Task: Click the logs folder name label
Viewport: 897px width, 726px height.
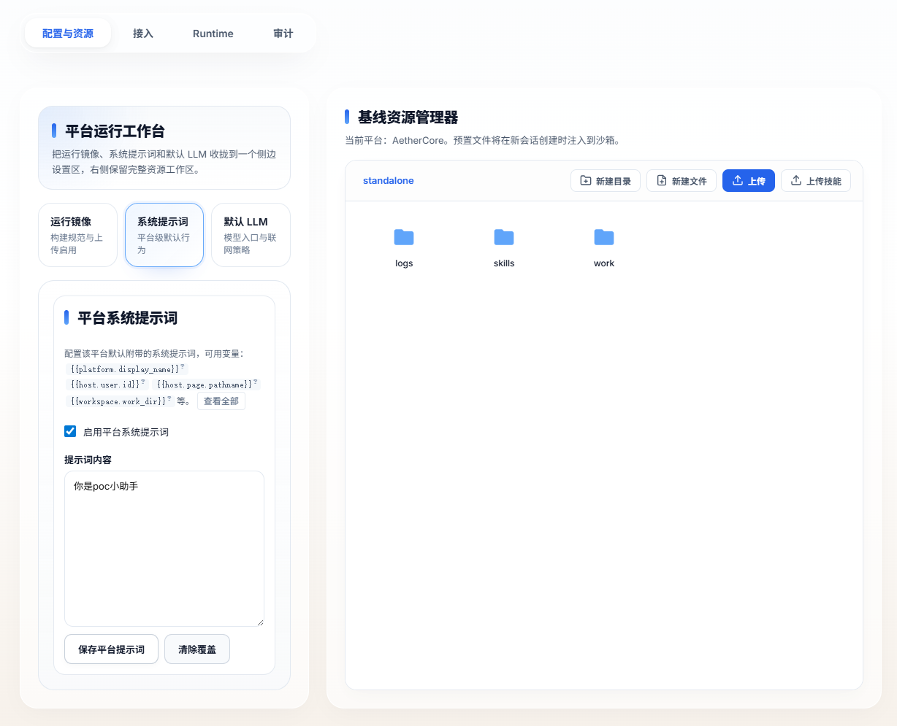Action: [404, 263]
